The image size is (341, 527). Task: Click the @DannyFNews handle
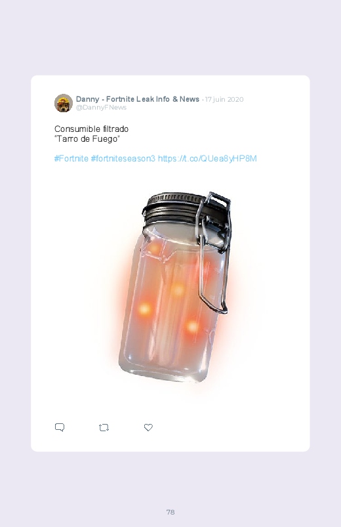point(101,107)
